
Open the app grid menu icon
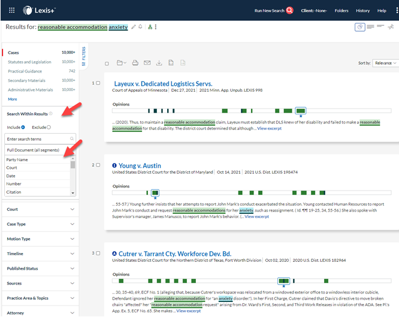click(12, 10)
